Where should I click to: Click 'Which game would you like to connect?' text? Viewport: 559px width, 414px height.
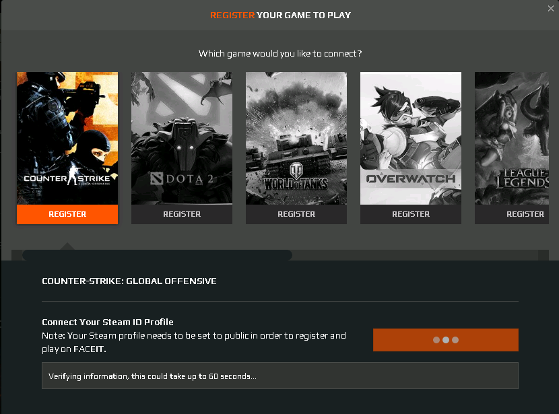280,53
